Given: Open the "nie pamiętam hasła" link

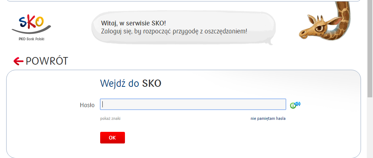Looking at the screenshot, I should point(268,119).
